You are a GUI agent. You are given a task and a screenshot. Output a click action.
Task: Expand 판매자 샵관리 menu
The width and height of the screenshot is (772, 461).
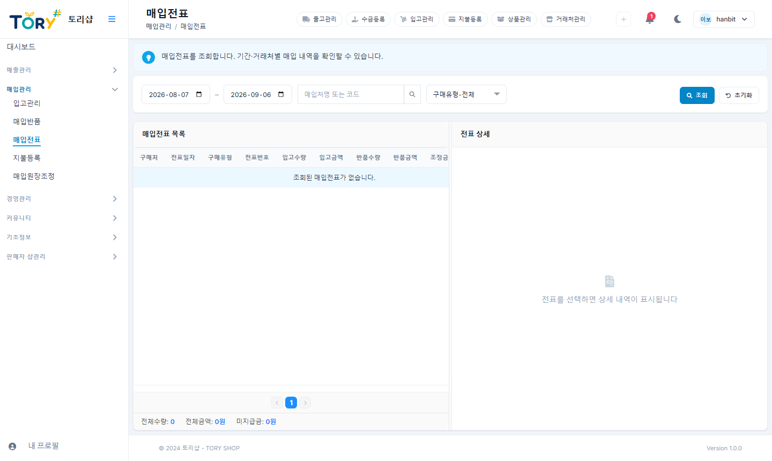(62, 257)
